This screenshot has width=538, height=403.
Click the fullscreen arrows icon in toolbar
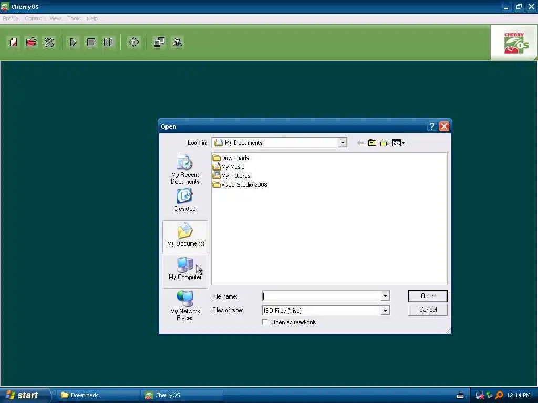133,42
